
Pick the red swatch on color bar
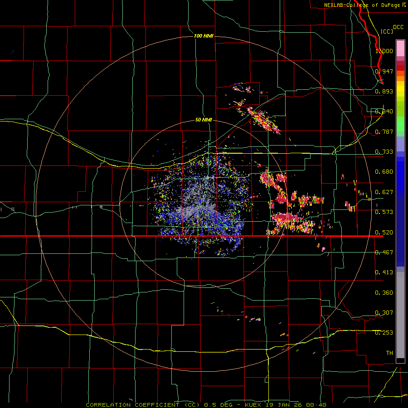pyautogui.click(x=400, y=68)
